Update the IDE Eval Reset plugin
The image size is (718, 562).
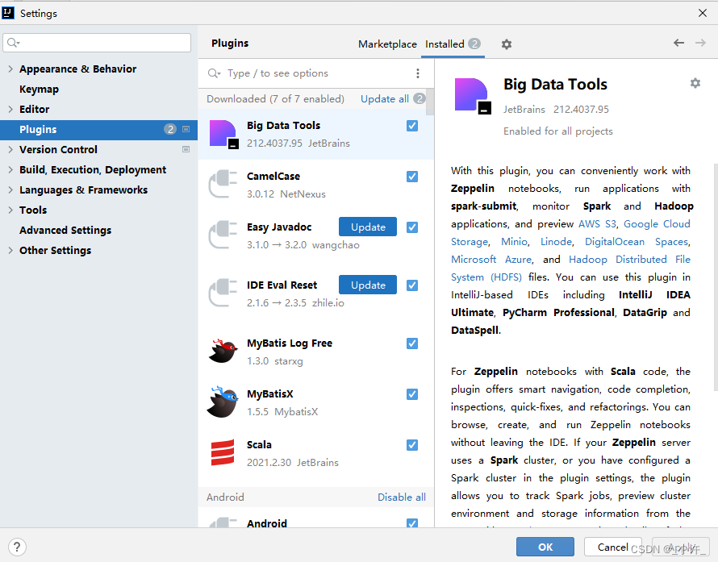(x=368, y=285)
